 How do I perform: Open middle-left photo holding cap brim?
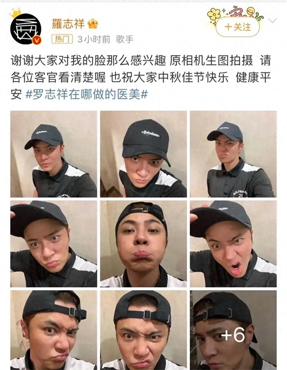click(53, 244)
